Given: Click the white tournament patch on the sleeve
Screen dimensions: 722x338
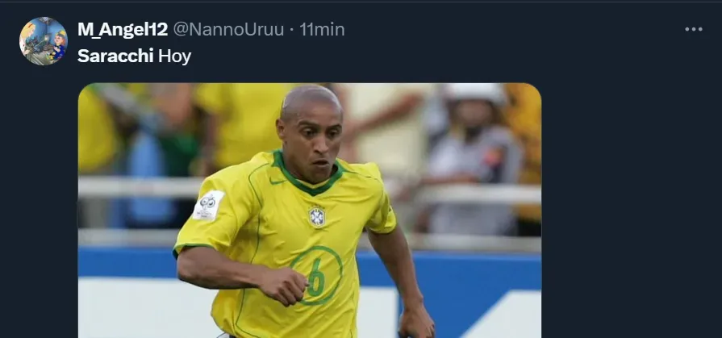Looking at the screenshot, I should [208, 205].
